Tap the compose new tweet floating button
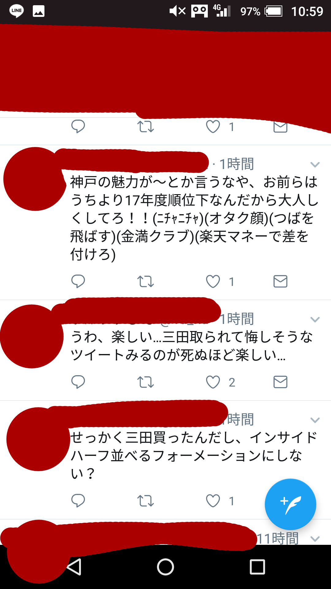 pos(290,504)
